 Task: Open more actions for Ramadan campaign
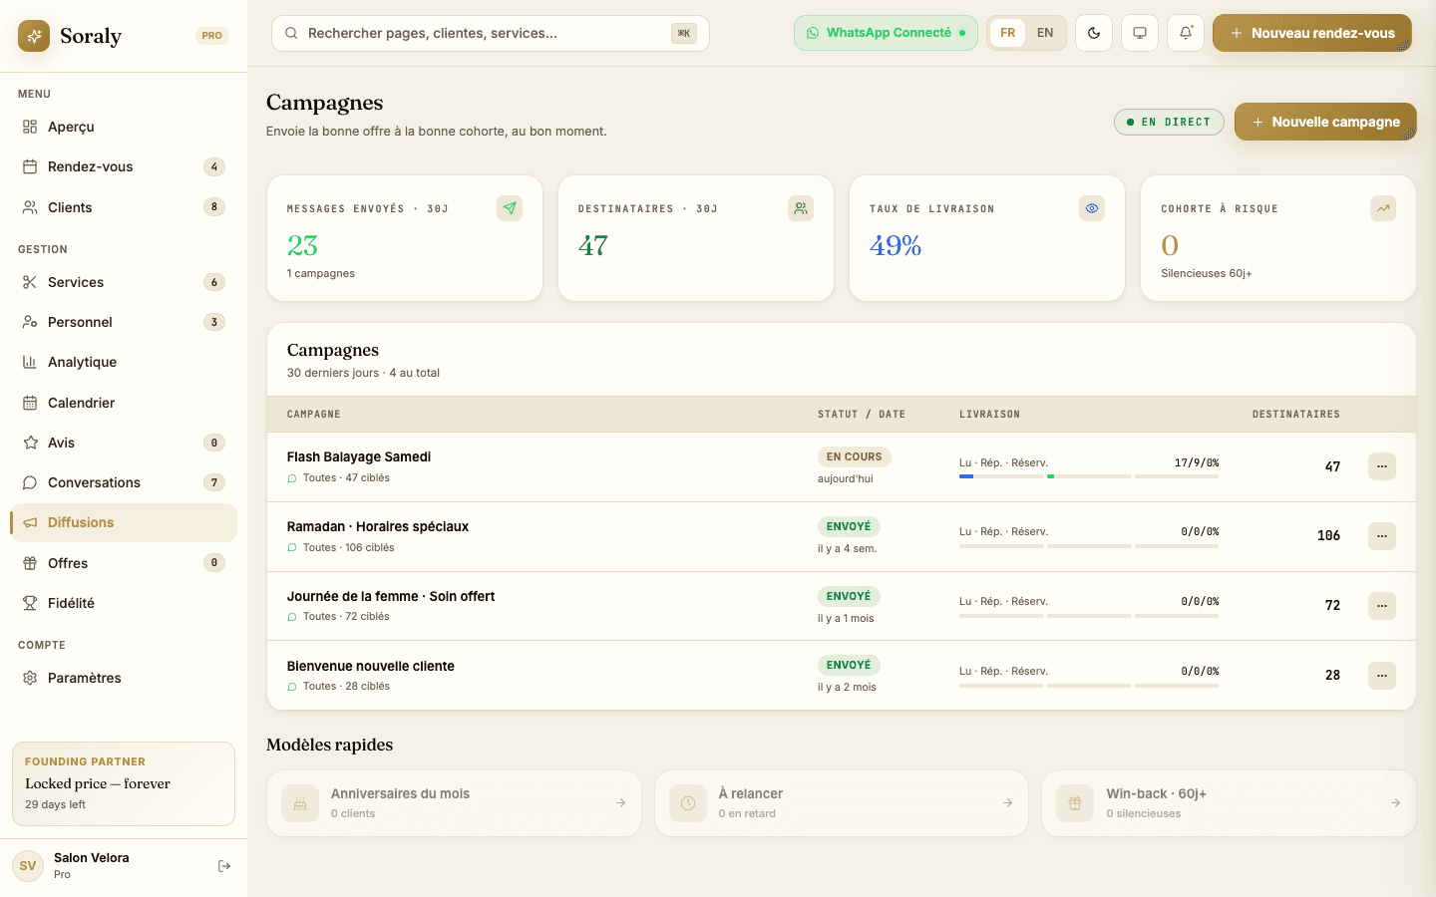[1382, 536]
